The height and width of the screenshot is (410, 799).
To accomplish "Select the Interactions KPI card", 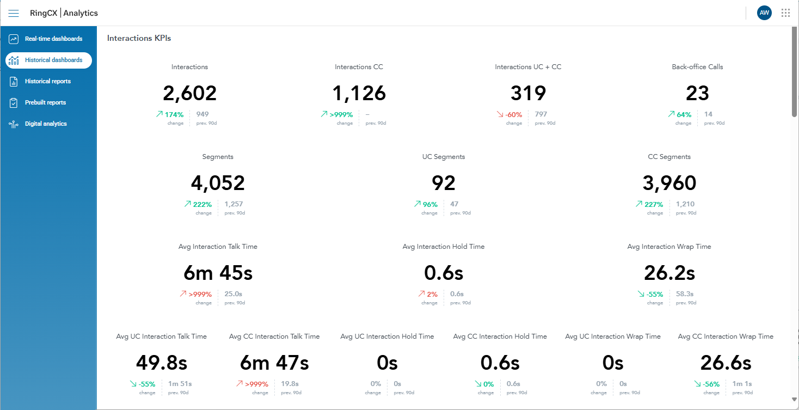I will point(189,93).
